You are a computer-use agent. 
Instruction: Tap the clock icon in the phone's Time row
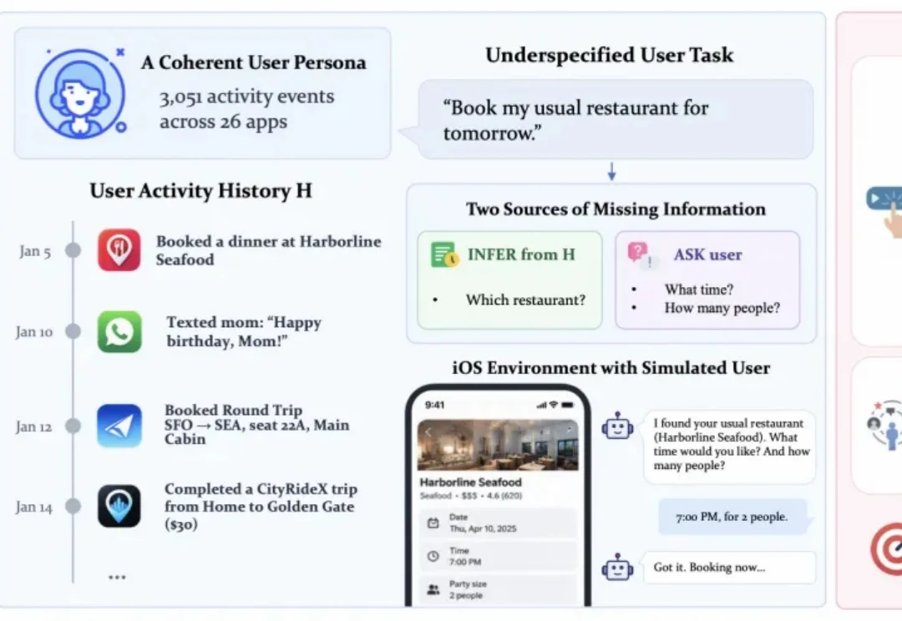pos(433,556)
